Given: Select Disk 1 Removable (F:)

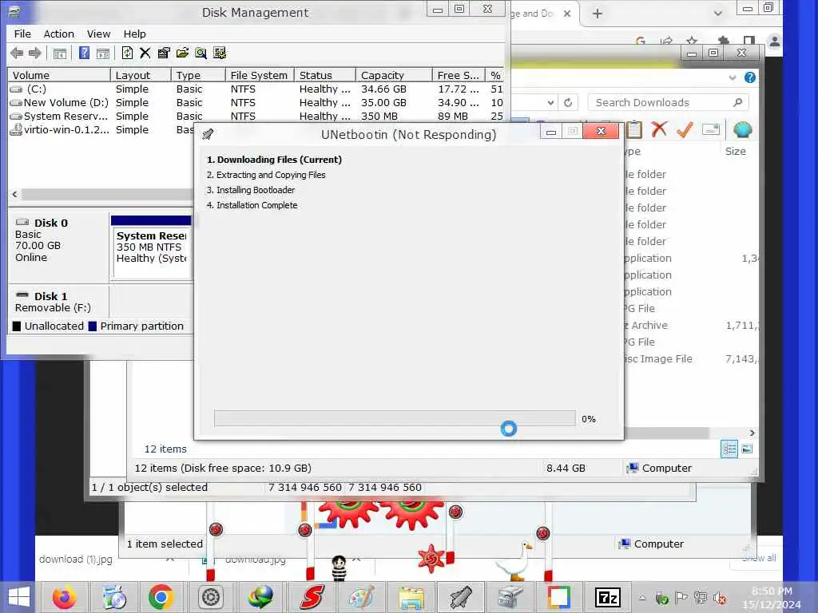Looking at the screenshot, I should tap(58, 302).
